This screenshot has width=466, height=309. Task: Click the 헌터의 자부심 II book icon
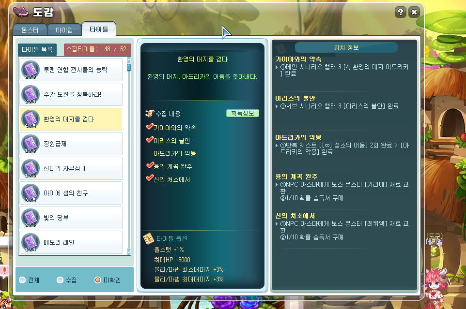(31, 168)
